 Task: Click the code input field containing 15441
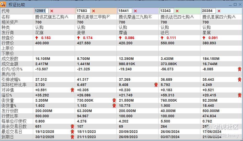coord(125,11)
